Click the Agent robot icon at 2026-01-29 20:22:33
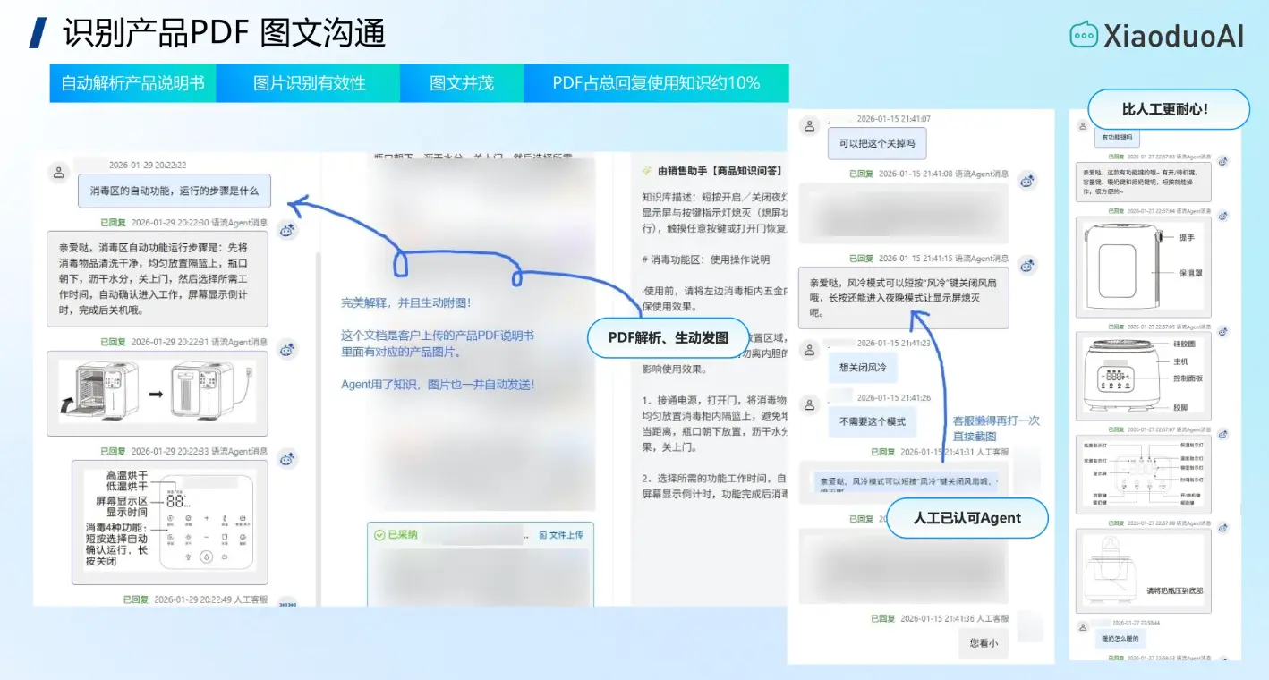1269x680 pixels. pyautogui.click(x=286, y=459)
